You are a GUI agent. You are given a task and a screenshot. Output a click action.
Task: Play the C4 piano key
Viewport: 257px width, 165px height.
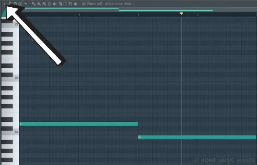click(x=10, y=132)
